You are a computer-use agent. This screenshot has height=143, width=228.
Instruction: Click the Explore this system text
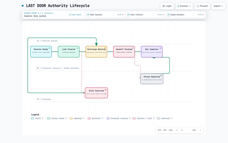click(35, 16)
